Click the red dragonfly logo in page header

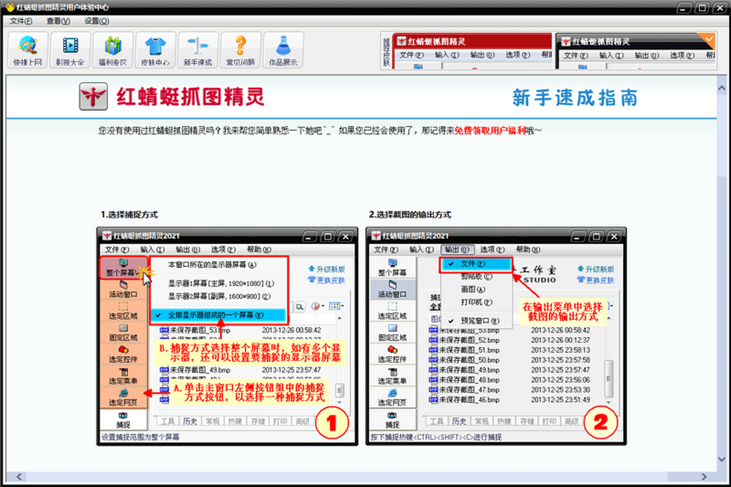pos(94,97)
